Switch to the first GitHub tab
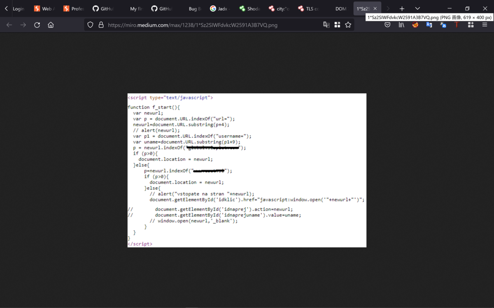The height and width of the screenshot is (308, 494). pyautogui.click(x=103, y=9)
